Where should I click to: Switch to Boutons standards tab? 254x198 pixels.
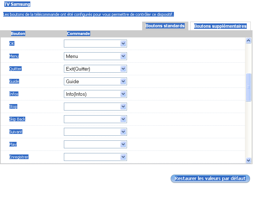pos(165,26)
